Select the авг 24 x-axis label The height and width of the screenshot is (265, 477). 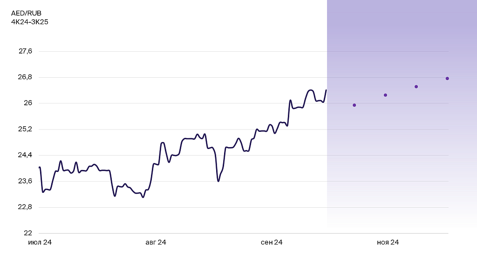tap(156, 243)
